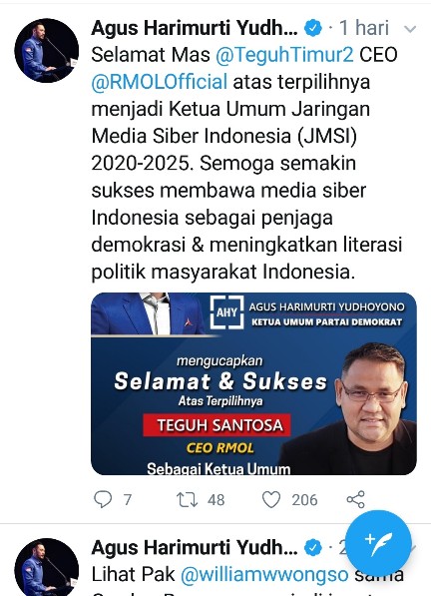
Task: Open Agus Harimurti name on second tweet
Action: click(x=195, y=548)
